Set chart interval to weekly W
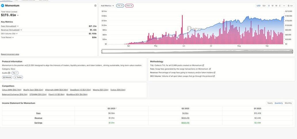Viewport: 297px width, 139px height. 272,6
